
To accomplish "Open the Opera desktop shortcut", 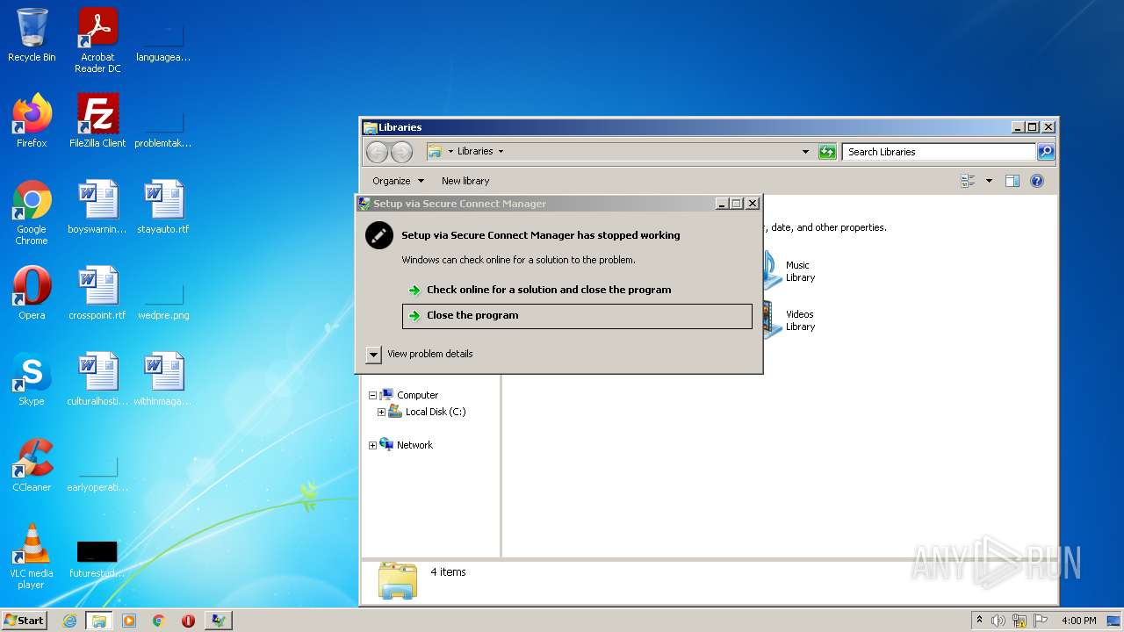I will click(32, 293).
